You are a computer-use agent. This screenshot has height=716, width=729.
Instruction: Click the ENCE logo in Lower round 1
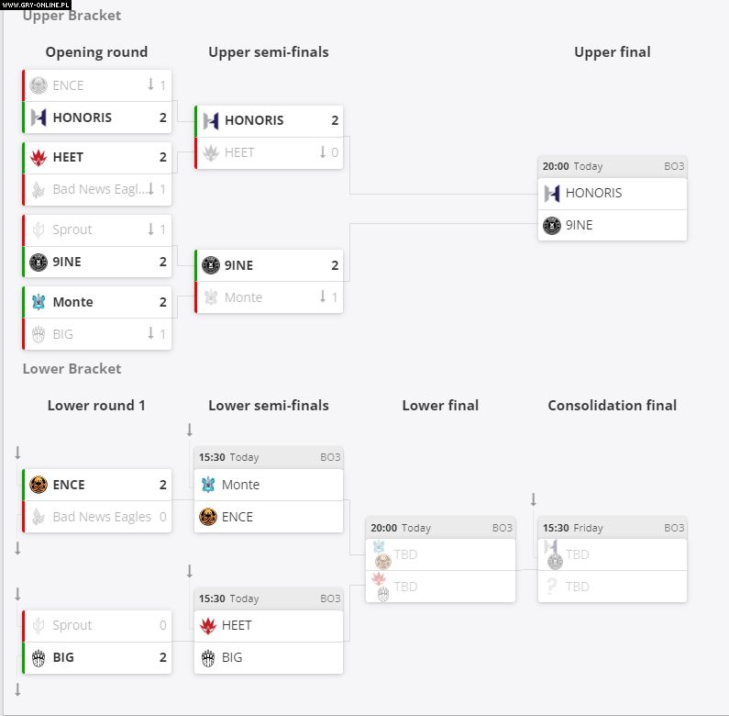(39, 486)
